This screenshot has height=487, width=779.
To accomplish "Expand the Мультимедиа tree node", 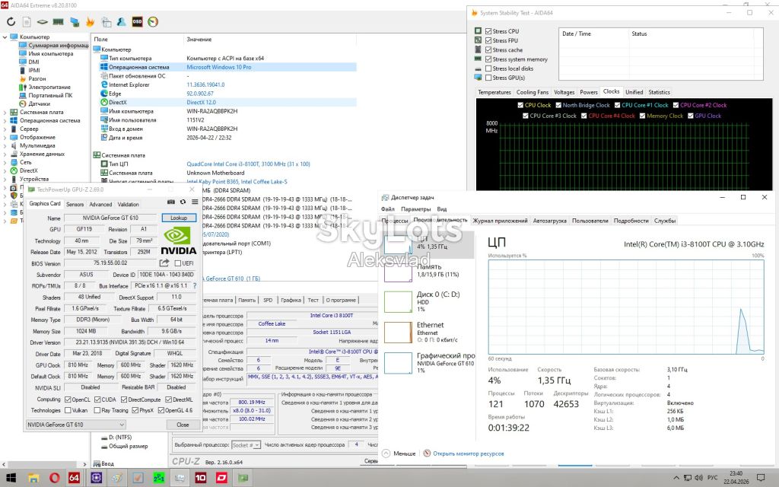I will point(5,145).
